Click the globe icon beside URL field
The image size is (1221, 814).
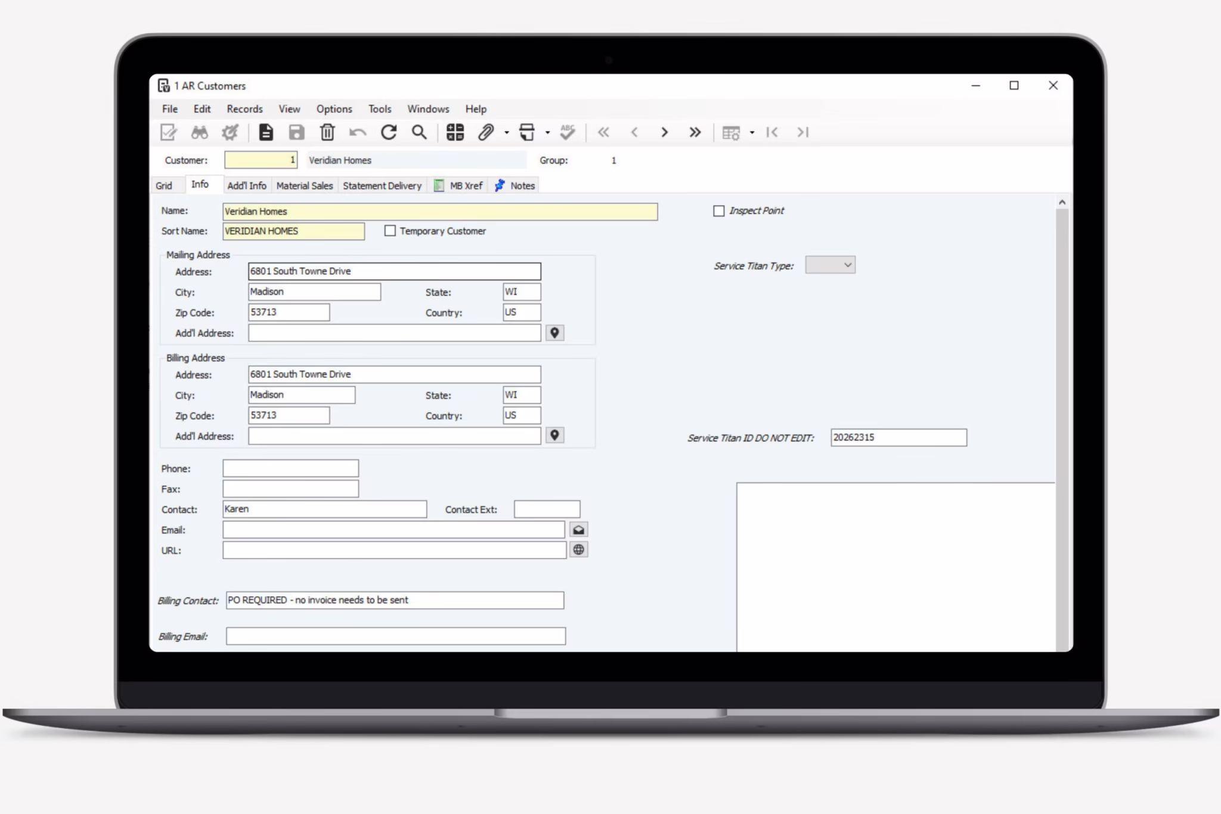tap(578, 550)
